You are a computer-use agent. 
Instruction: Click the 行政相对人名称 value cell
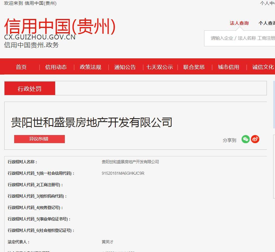pos(130,162)
